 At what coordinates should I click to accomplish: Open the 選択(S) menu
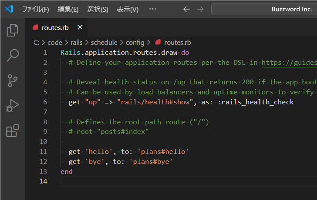[x=98, y=9]
